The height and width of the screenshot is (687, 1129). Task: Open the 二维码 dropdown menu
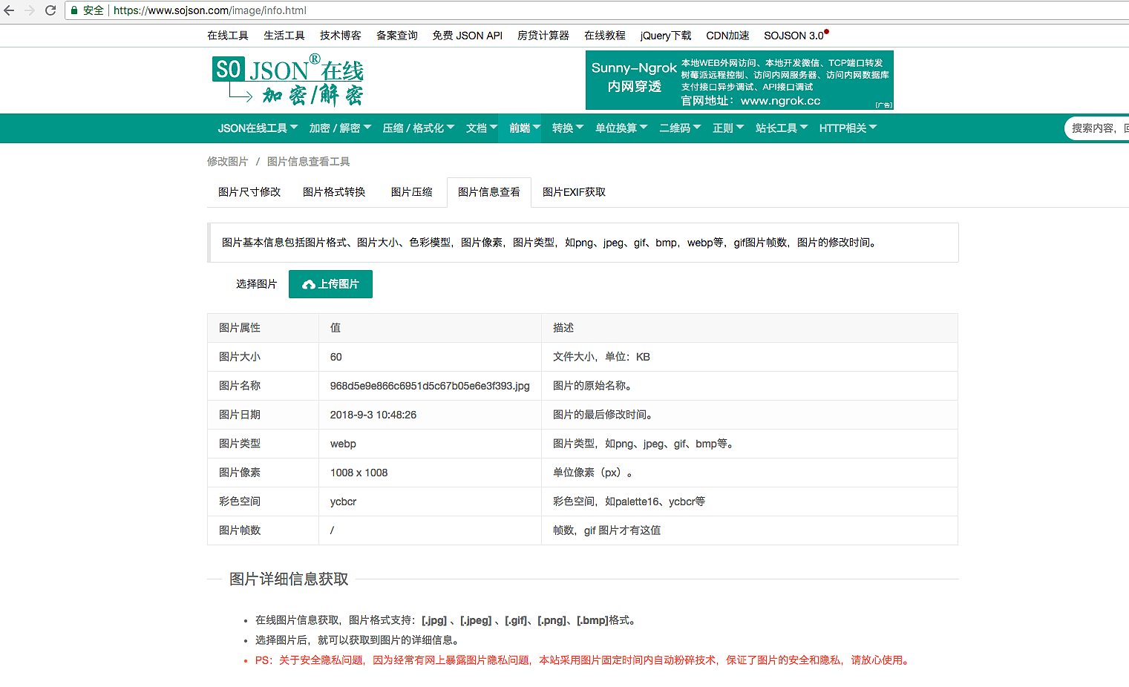point(679,128)
